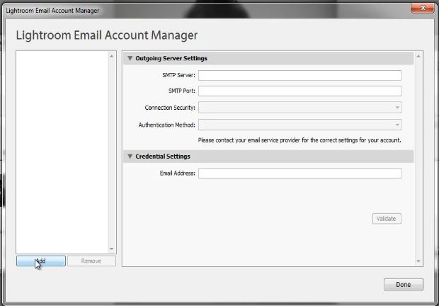Close the Lightroom Email Account Manager window
This screenshot has width=439, height=306.
tap(423, 8)
